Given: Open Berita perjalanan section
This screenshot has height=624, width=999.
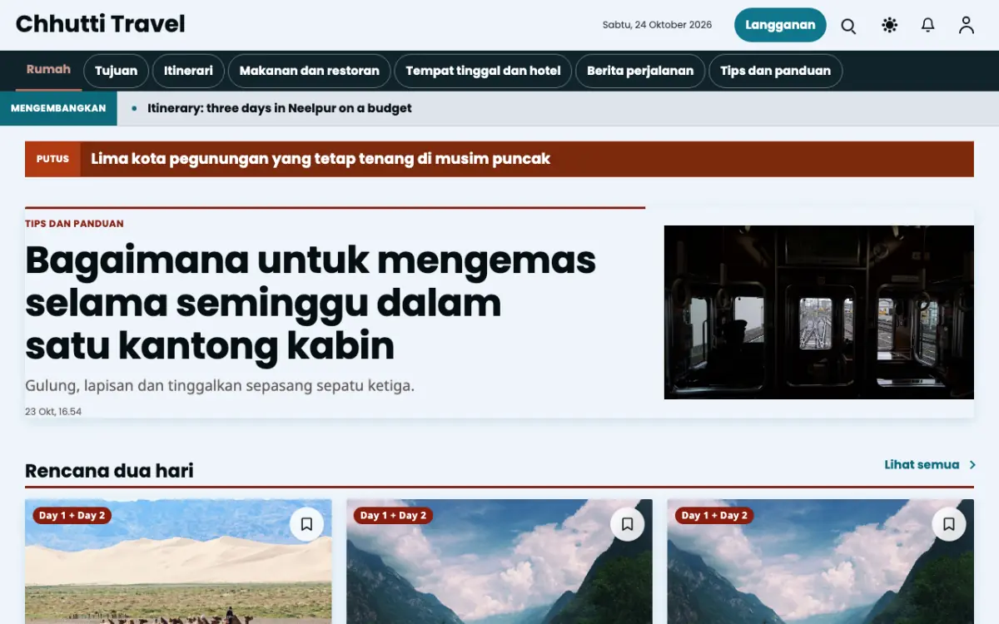Looking at the screenshot, I should click(x=640, y=71).
